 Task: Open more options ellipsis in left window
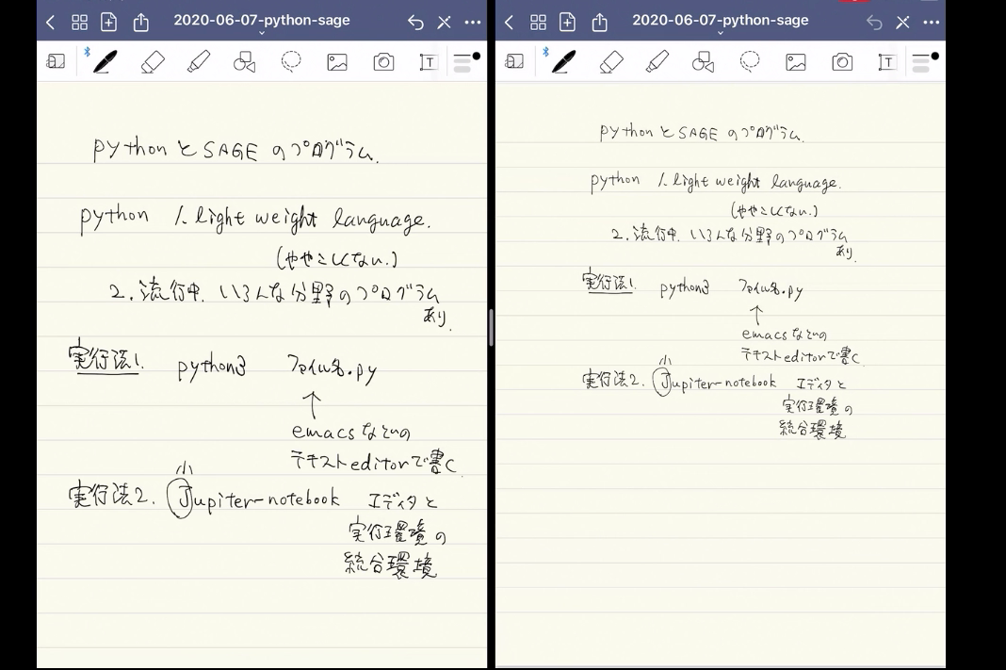[473, 23]
